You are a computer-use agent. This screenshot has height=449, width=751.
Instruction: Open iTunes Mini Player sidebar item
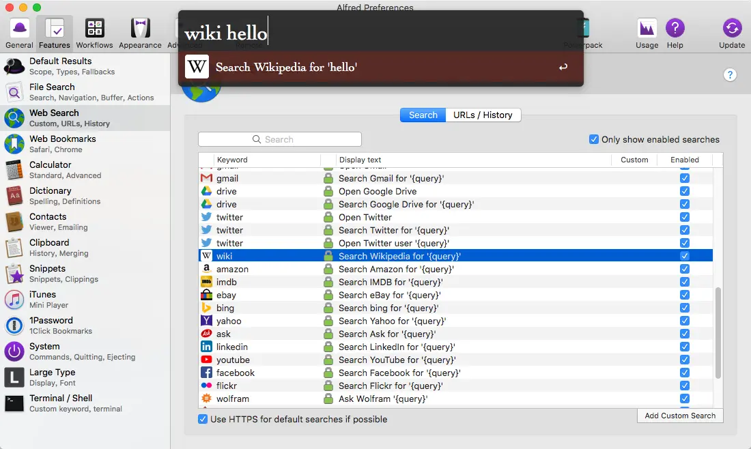[85, 299]
